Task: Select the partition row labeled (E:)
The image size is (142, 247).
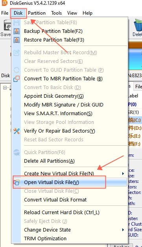Action: coord(135,136)
